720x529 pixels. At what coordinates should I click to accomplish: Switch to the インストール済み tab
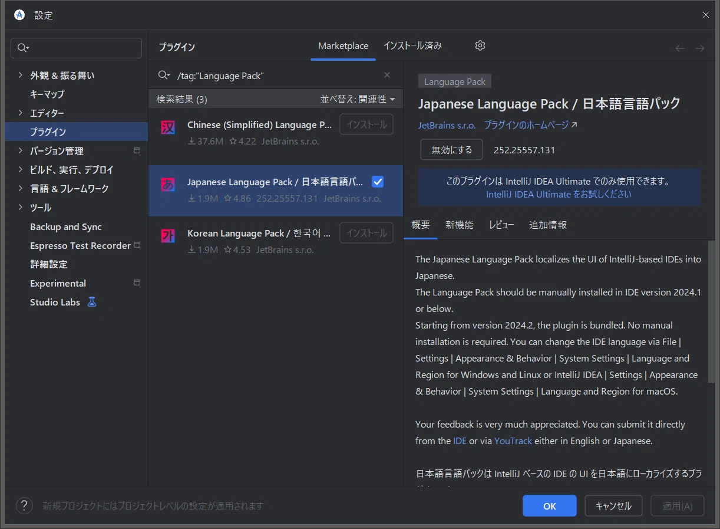(412, 45)
